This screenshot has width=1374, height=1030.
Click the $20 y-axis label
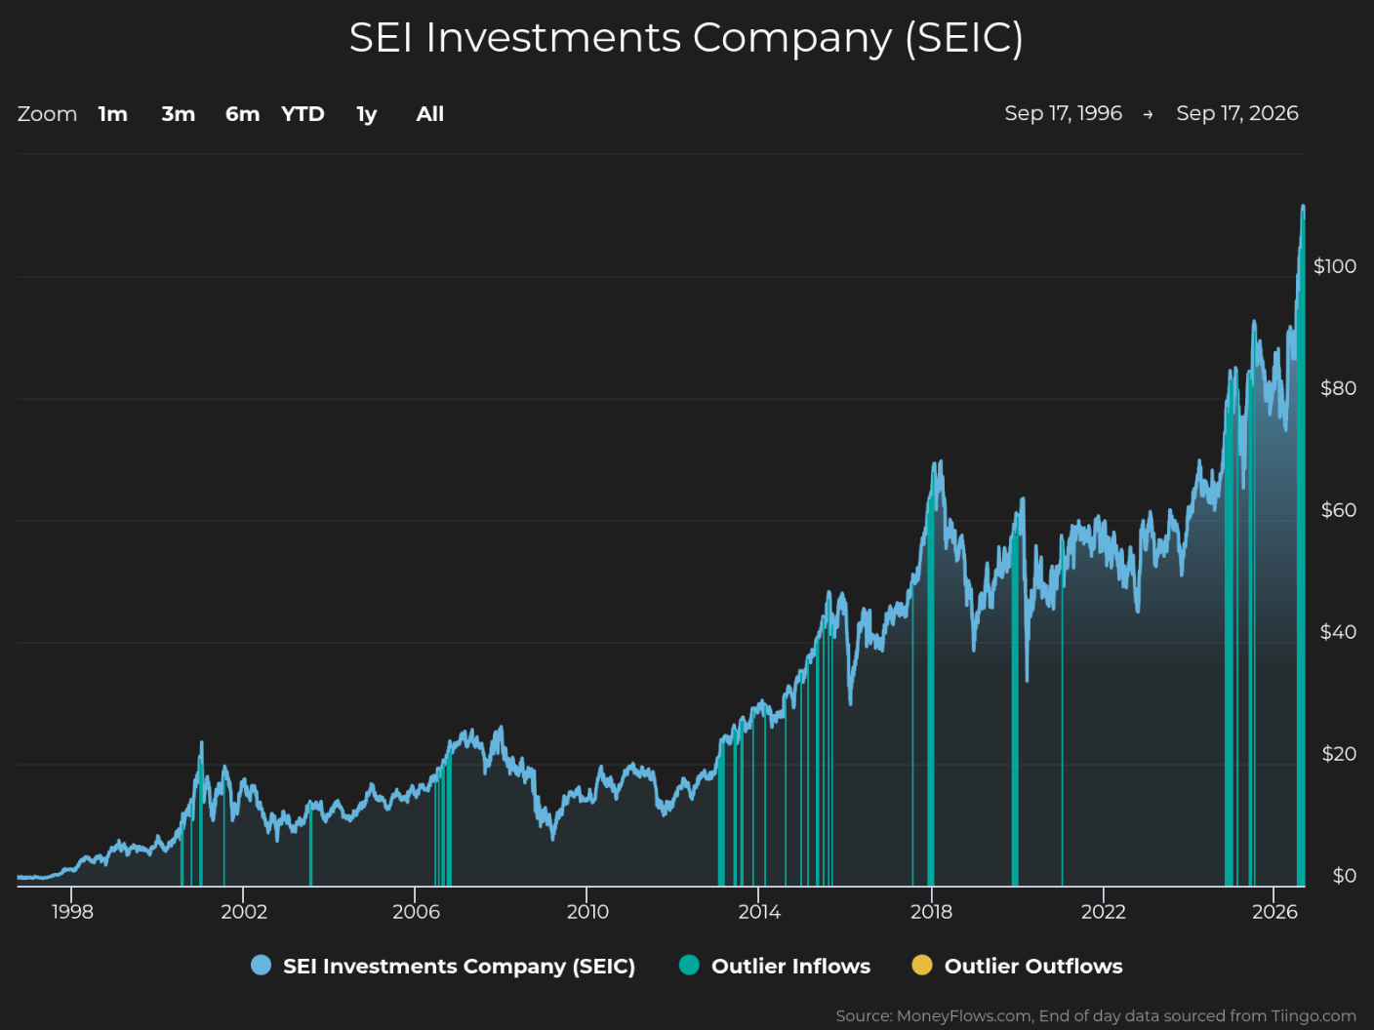point(1339,754)
